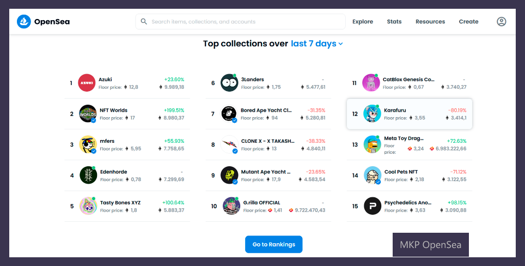Click the search items and collections field
Image resolution: width=525 pixels, height=266 pixels.
pyautogui.click(x=240, y=21)
